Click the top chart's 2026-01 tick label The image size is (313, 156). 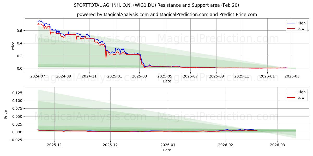click(268, 76)
